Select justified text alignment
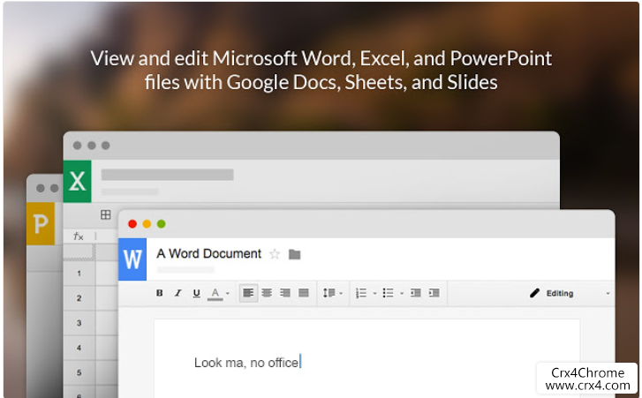 [x=304, y=293]
